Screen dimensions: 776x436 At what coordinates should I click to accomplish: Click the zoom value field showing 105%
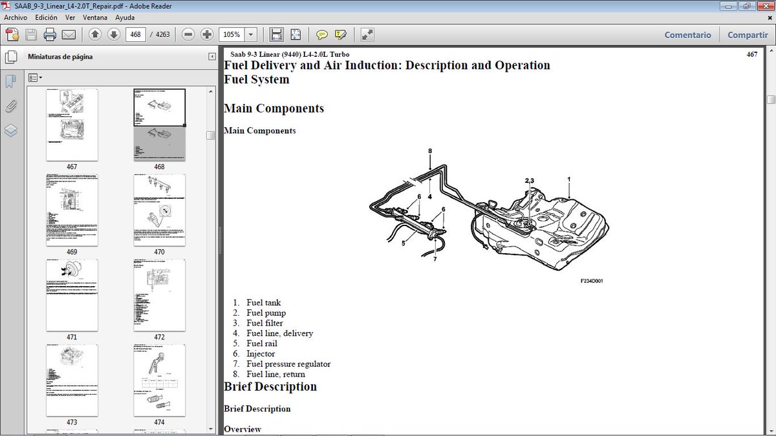[x=232, y=34]
